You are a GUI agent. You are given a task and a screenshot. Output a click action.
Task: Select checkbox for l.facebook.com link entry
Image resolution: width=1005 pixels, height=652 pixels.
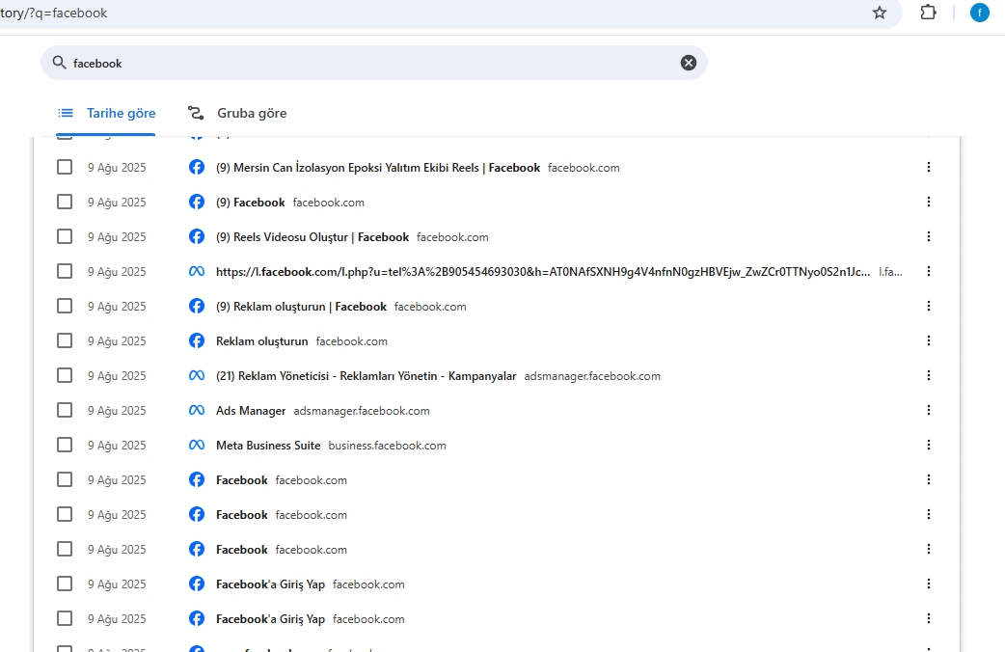point(65,271)
